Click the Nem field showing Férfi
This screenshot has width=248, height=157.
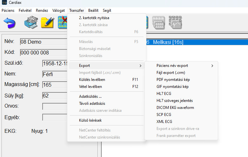[55, 74]
